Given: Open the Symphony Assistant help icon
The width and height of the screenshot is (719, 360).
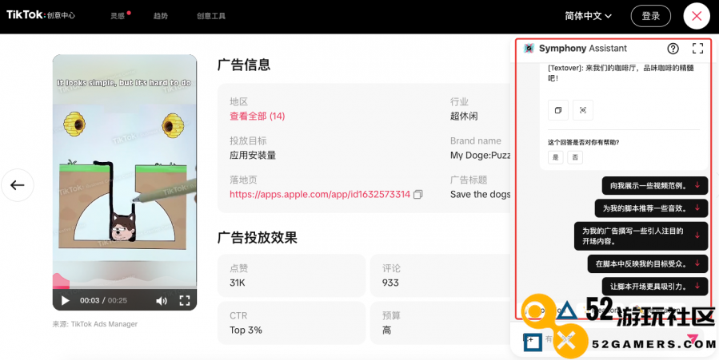Looking at the screenshot, I should point(673,49).
